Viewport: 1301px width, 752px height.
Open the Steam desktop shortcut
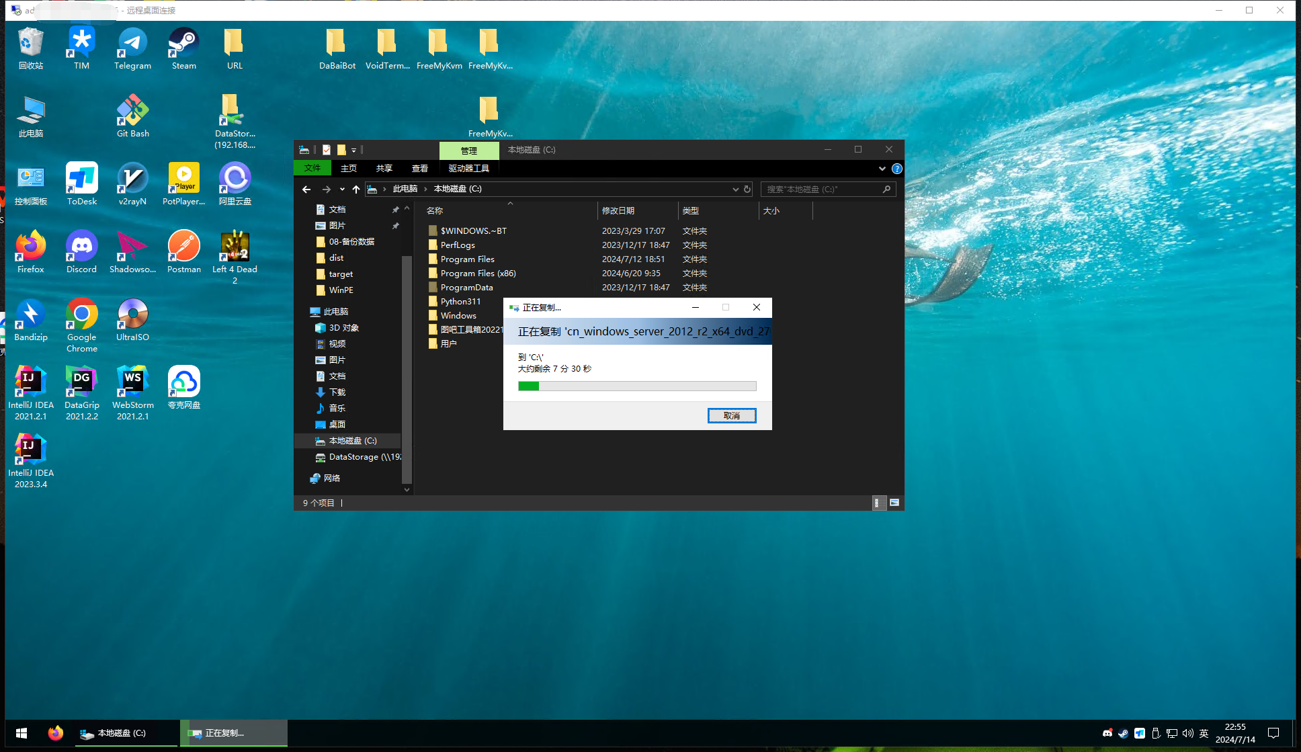pos(183,48)
